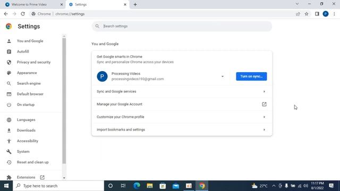Open profile avatar P in the toolbar
Image resolution: width=340 pixels, height=191 pixels.
coord(326,14)
